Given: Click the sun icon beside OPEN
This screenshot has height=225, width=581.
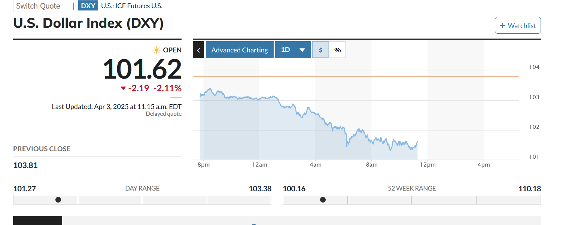Looking at the screenshot, I should coord(156,50).
